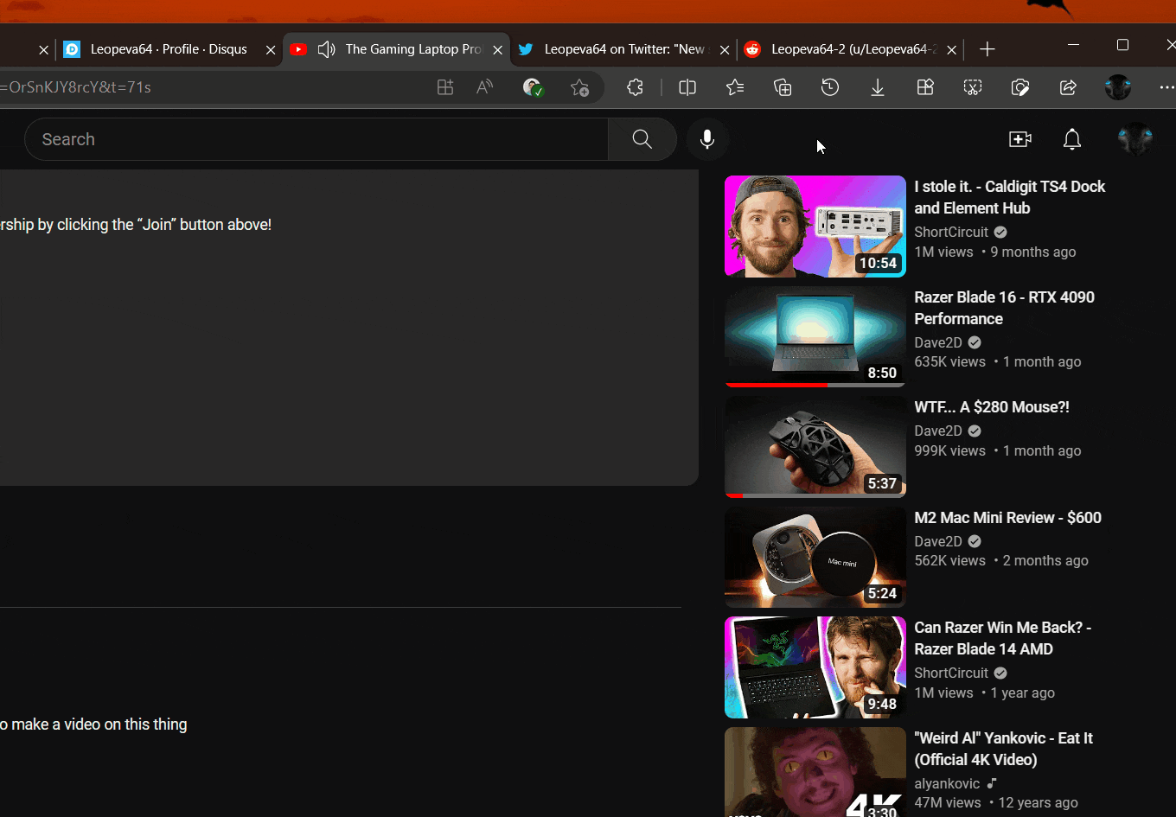The width and height of the screenshot is (1176, 817).
Task: Open Weird Al Eat It video thumbnail
Action: point(815,772)
